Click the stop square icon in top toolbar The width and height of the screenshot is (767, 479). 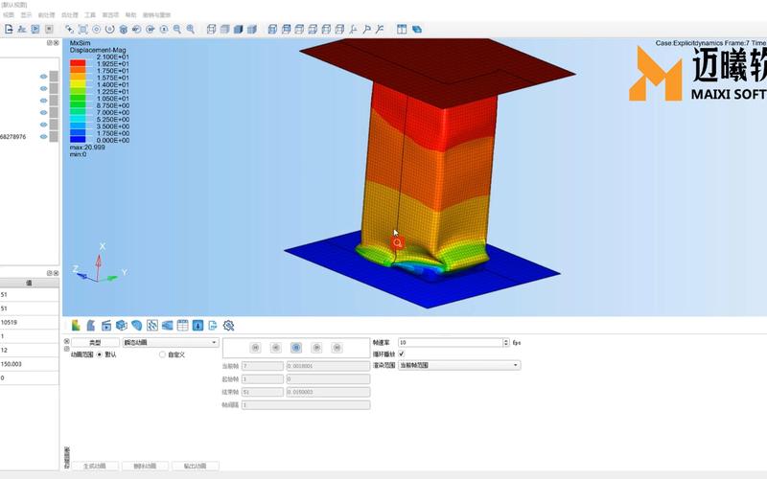coord(49,30)
